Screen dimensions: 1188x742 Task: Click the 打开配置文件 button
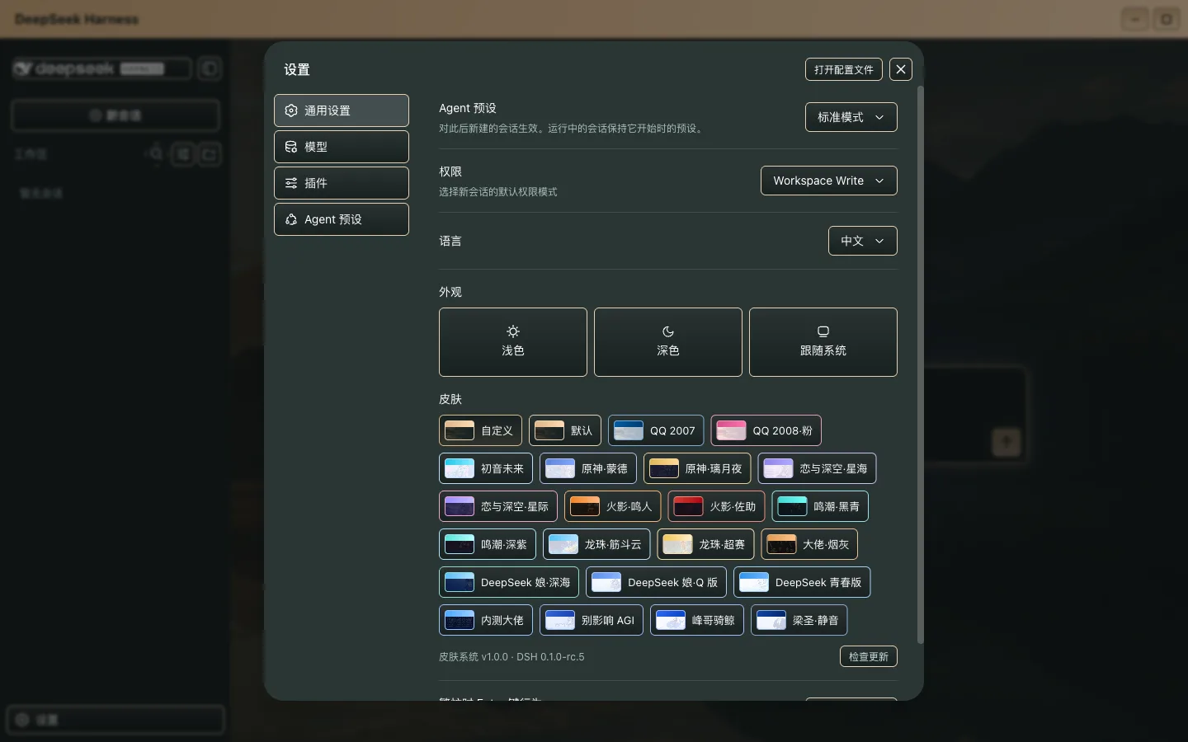click(x=843, y=69)
